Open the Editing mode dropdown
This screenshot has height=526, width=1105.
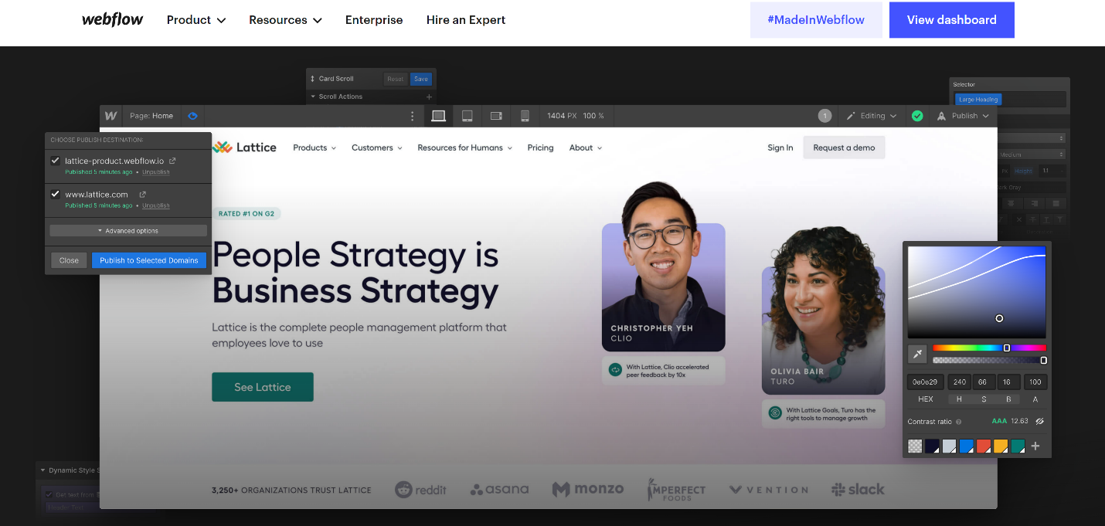[872, 116]
